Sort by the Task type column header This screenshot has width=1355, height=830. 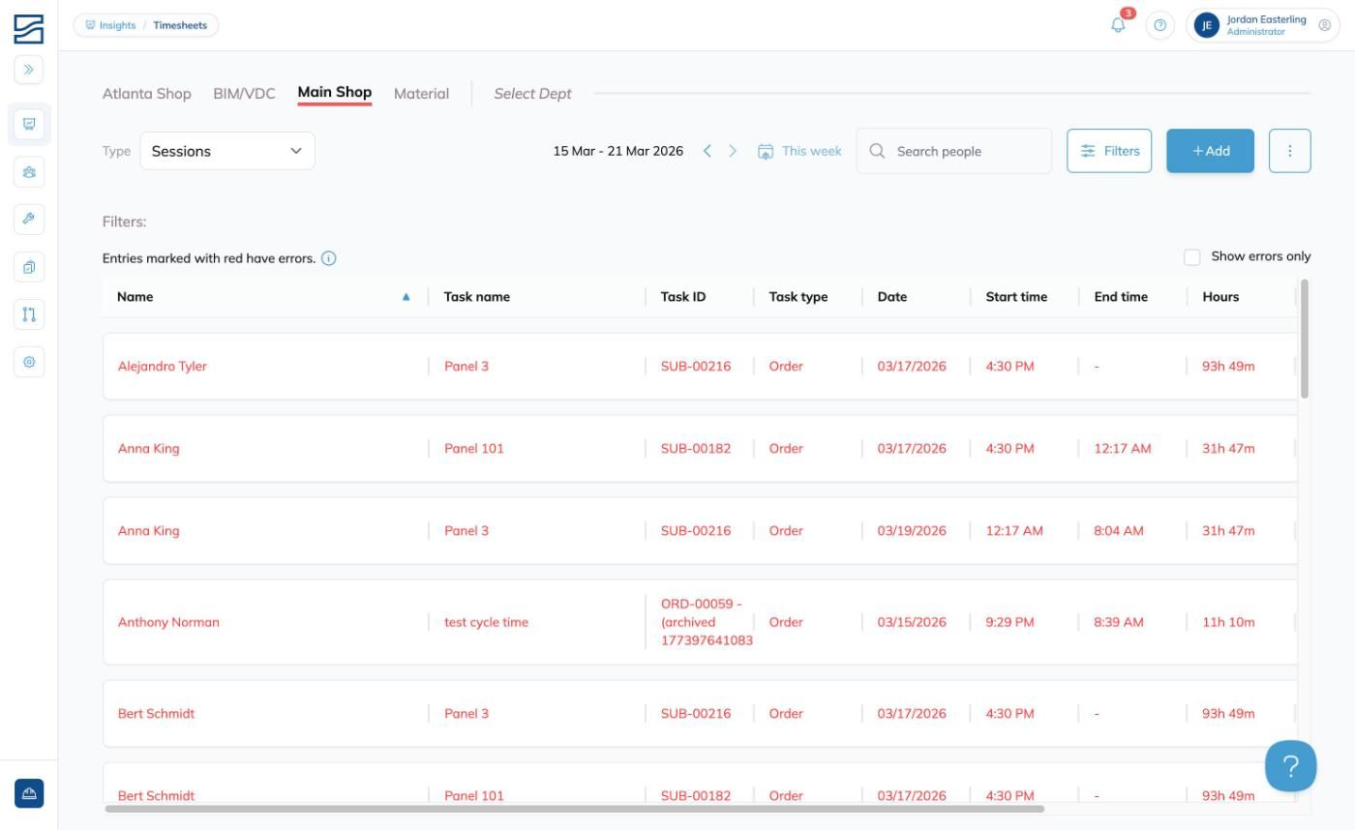[798, 297]
